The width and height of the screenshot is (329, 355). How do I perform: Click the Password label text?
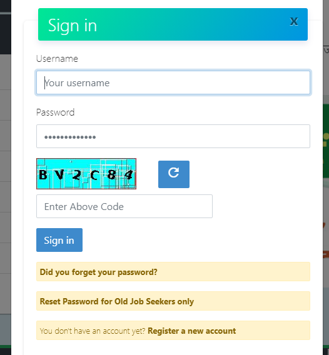(x=55, y=112)
